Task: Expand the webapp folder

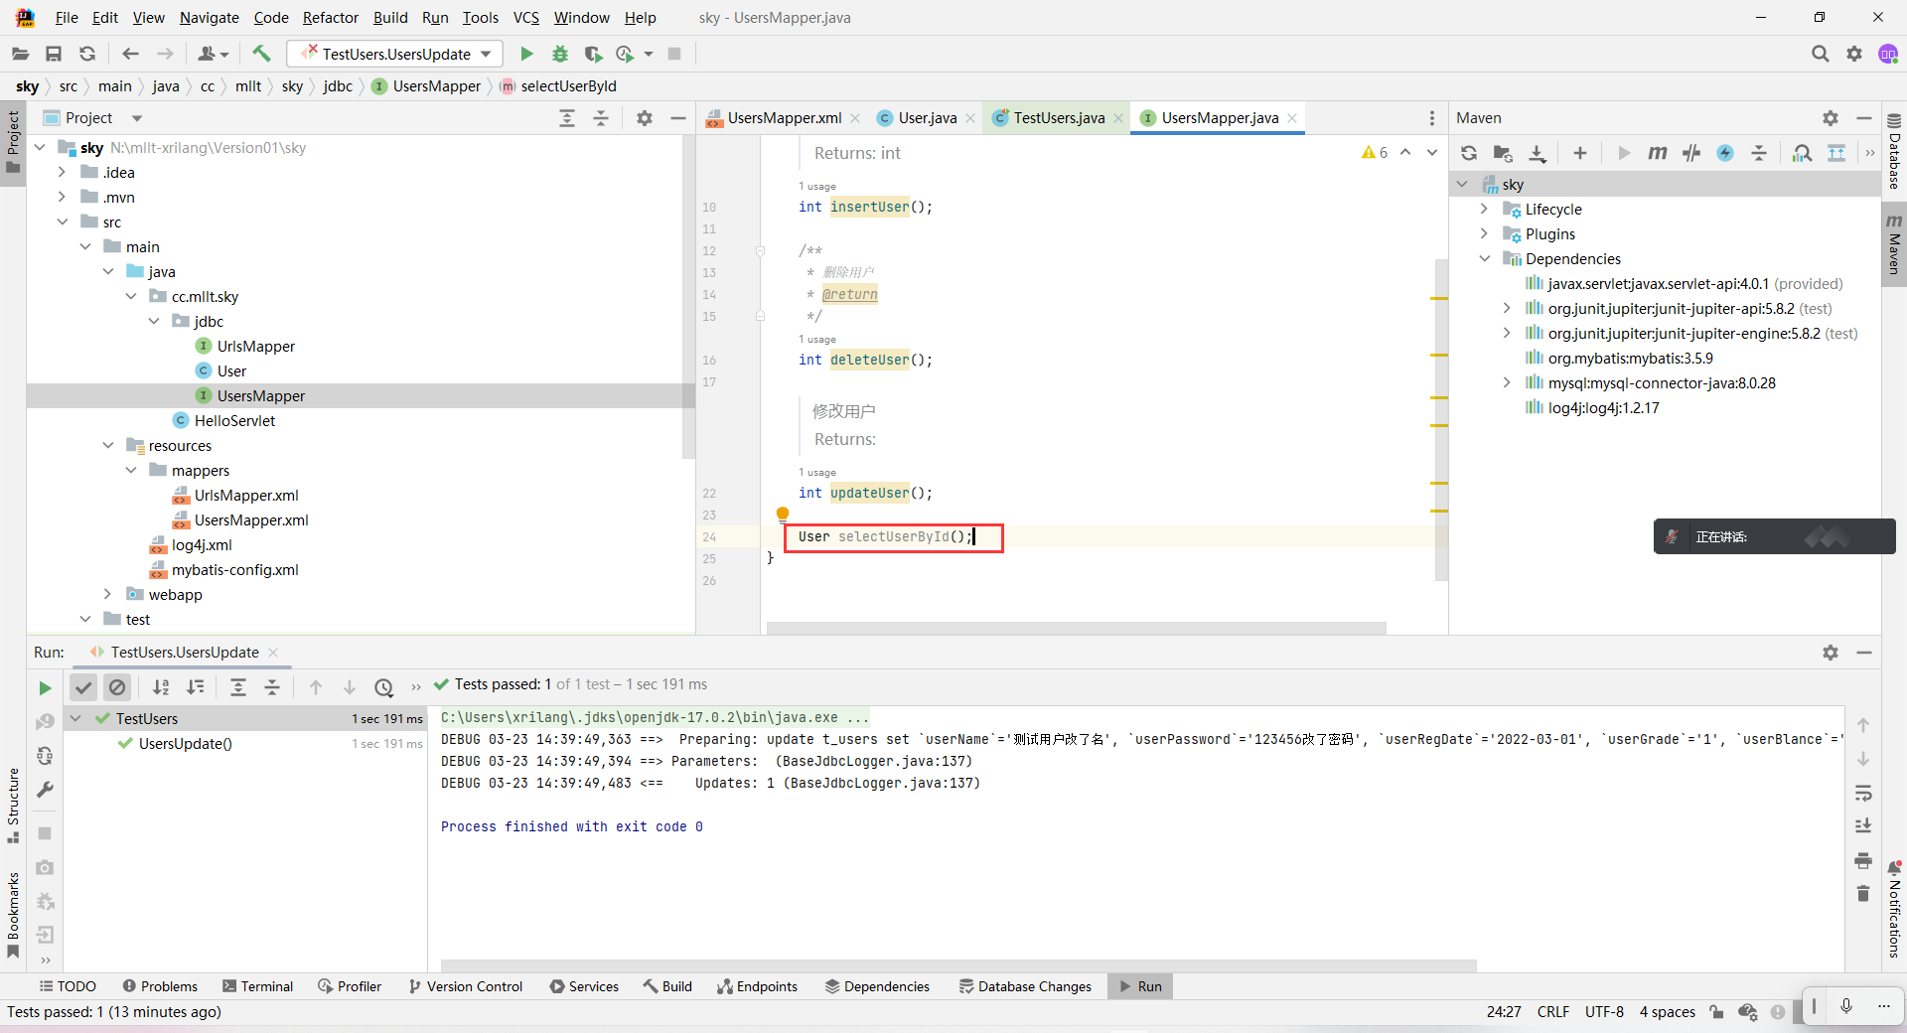Action: [108, 594]
